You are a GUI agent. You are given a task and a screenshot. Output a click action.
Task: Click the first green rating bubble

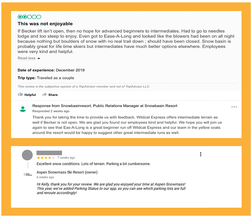(x=20, y=17)
